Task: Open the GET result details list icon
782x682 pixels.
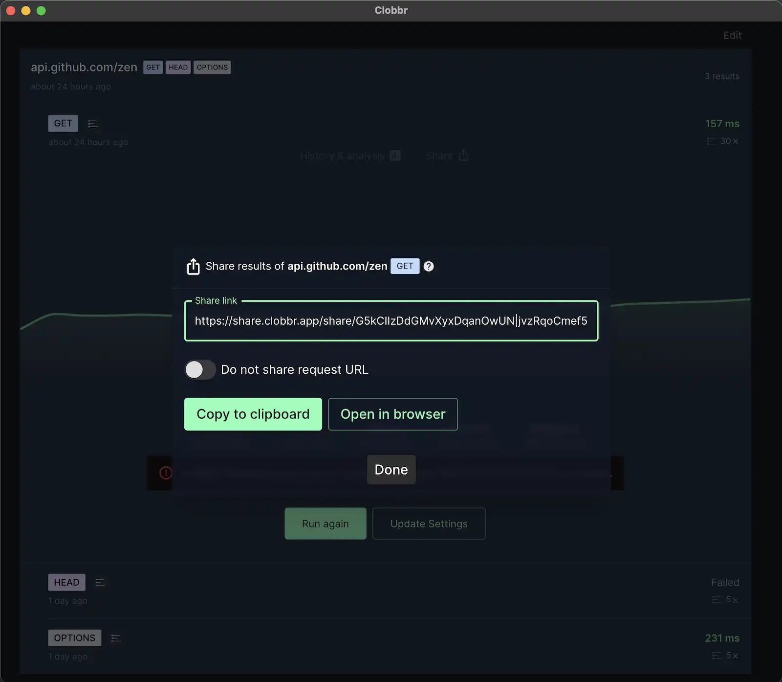Action: coord(93,124)
